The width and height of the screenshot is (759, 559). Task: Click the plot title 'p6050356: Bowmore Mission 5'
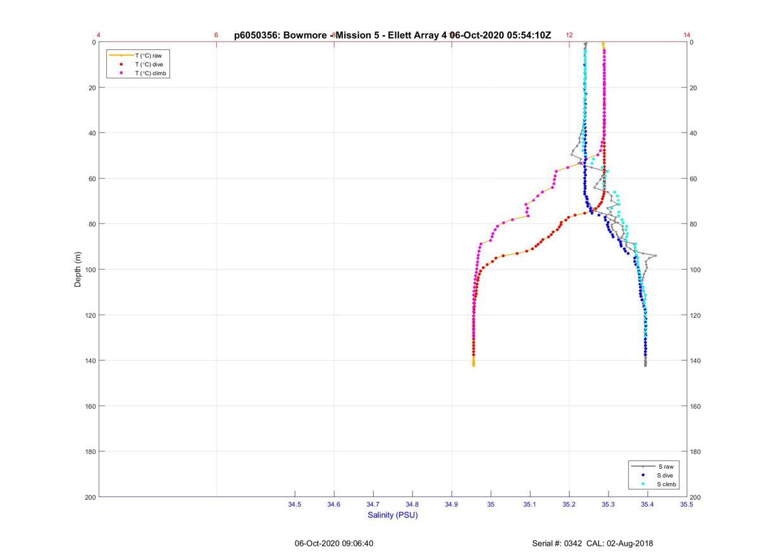(x=393, y=35)
